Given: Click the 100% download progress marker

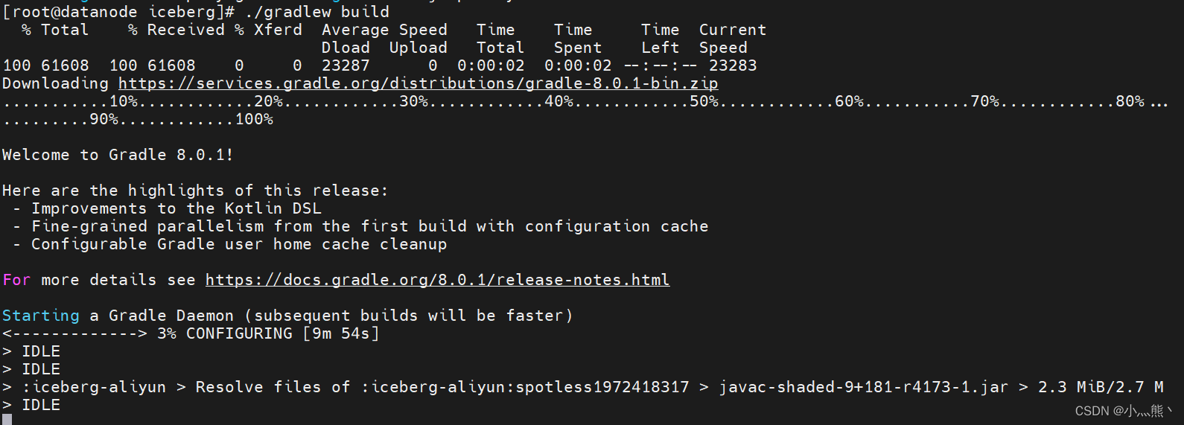Looking at the screenshot, I should click(x=254, y=119).
